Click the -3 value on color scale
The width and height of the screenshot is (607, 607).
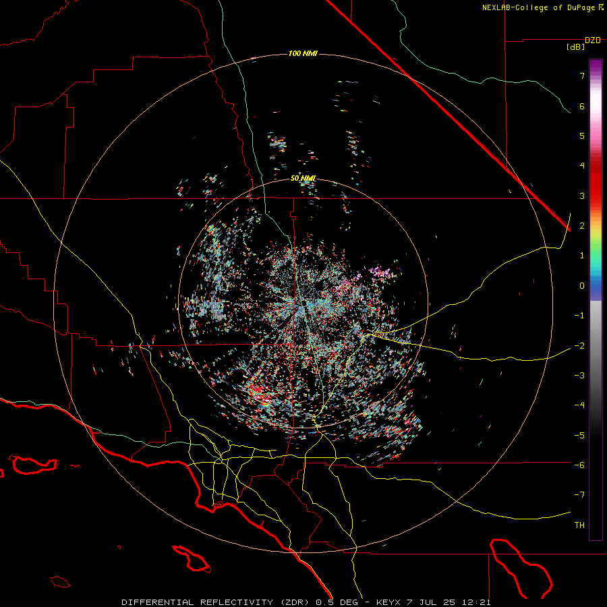(x=579, y=376)
